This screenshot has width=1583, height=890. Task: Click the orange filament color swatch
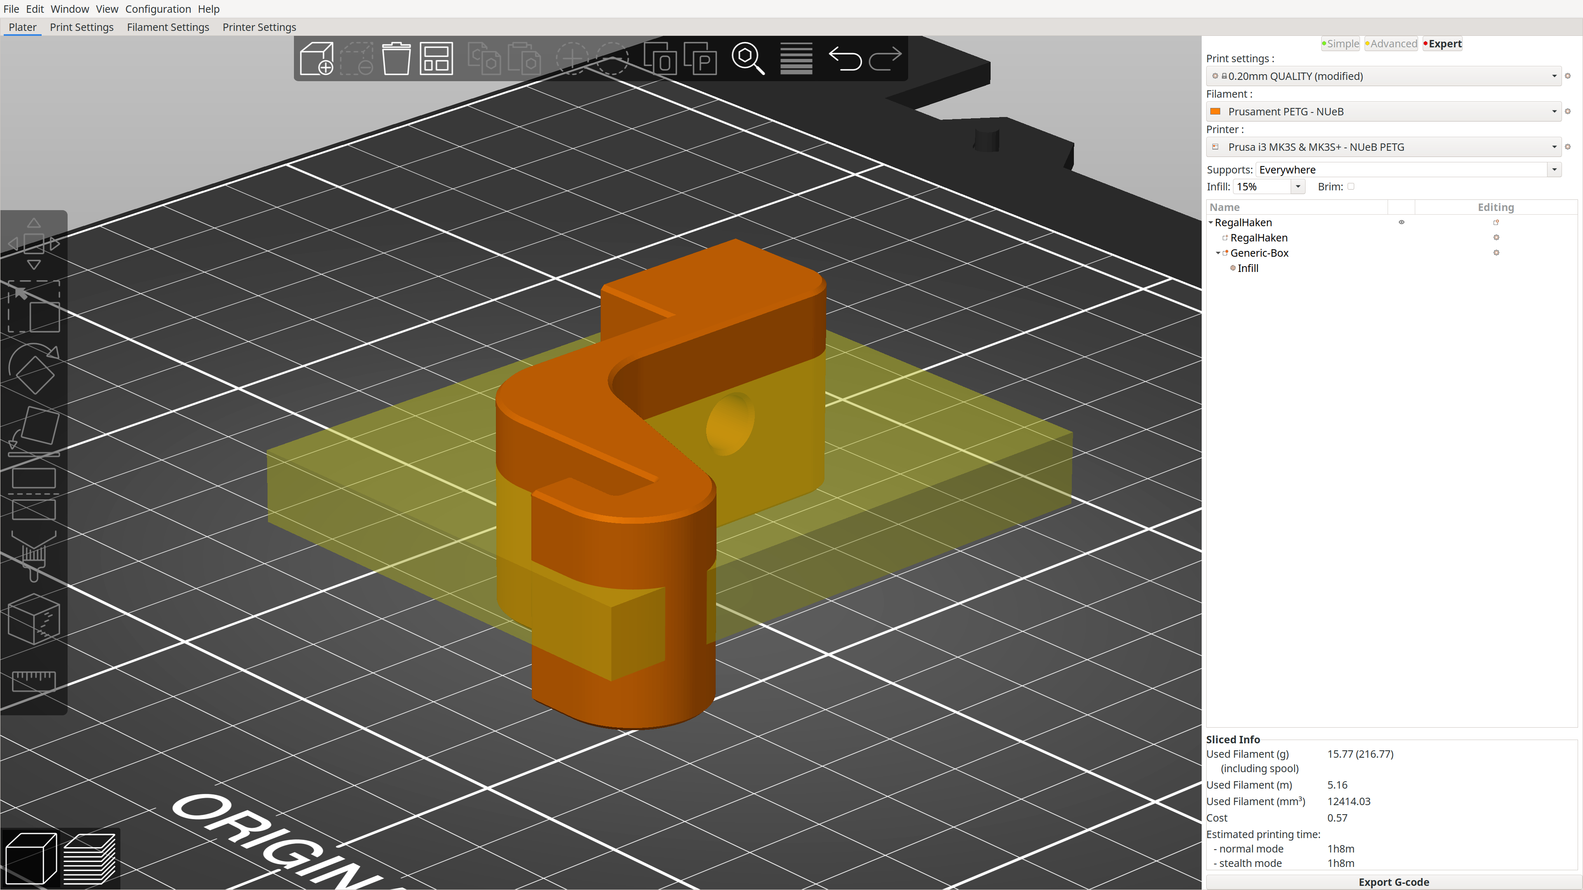tap(1215, 112)
